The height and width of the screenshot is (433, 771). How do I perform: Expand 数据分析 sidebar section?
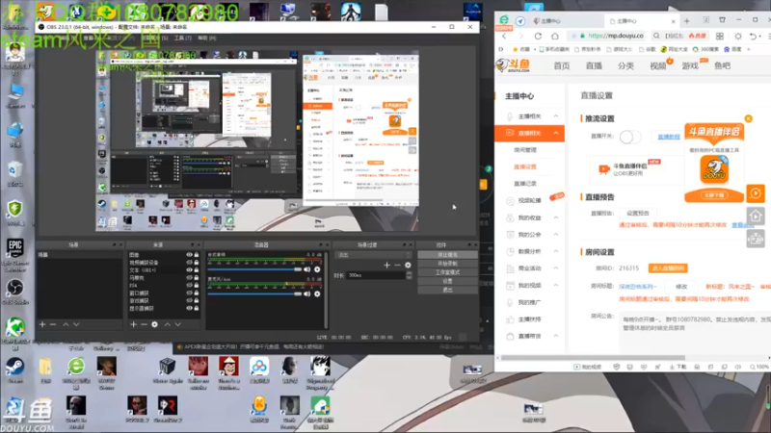(x=556, y=251)
